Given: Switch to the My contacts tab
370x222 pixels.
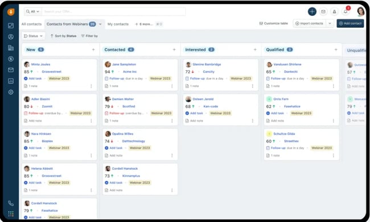Looking at the screenshot, I should 118,24.
